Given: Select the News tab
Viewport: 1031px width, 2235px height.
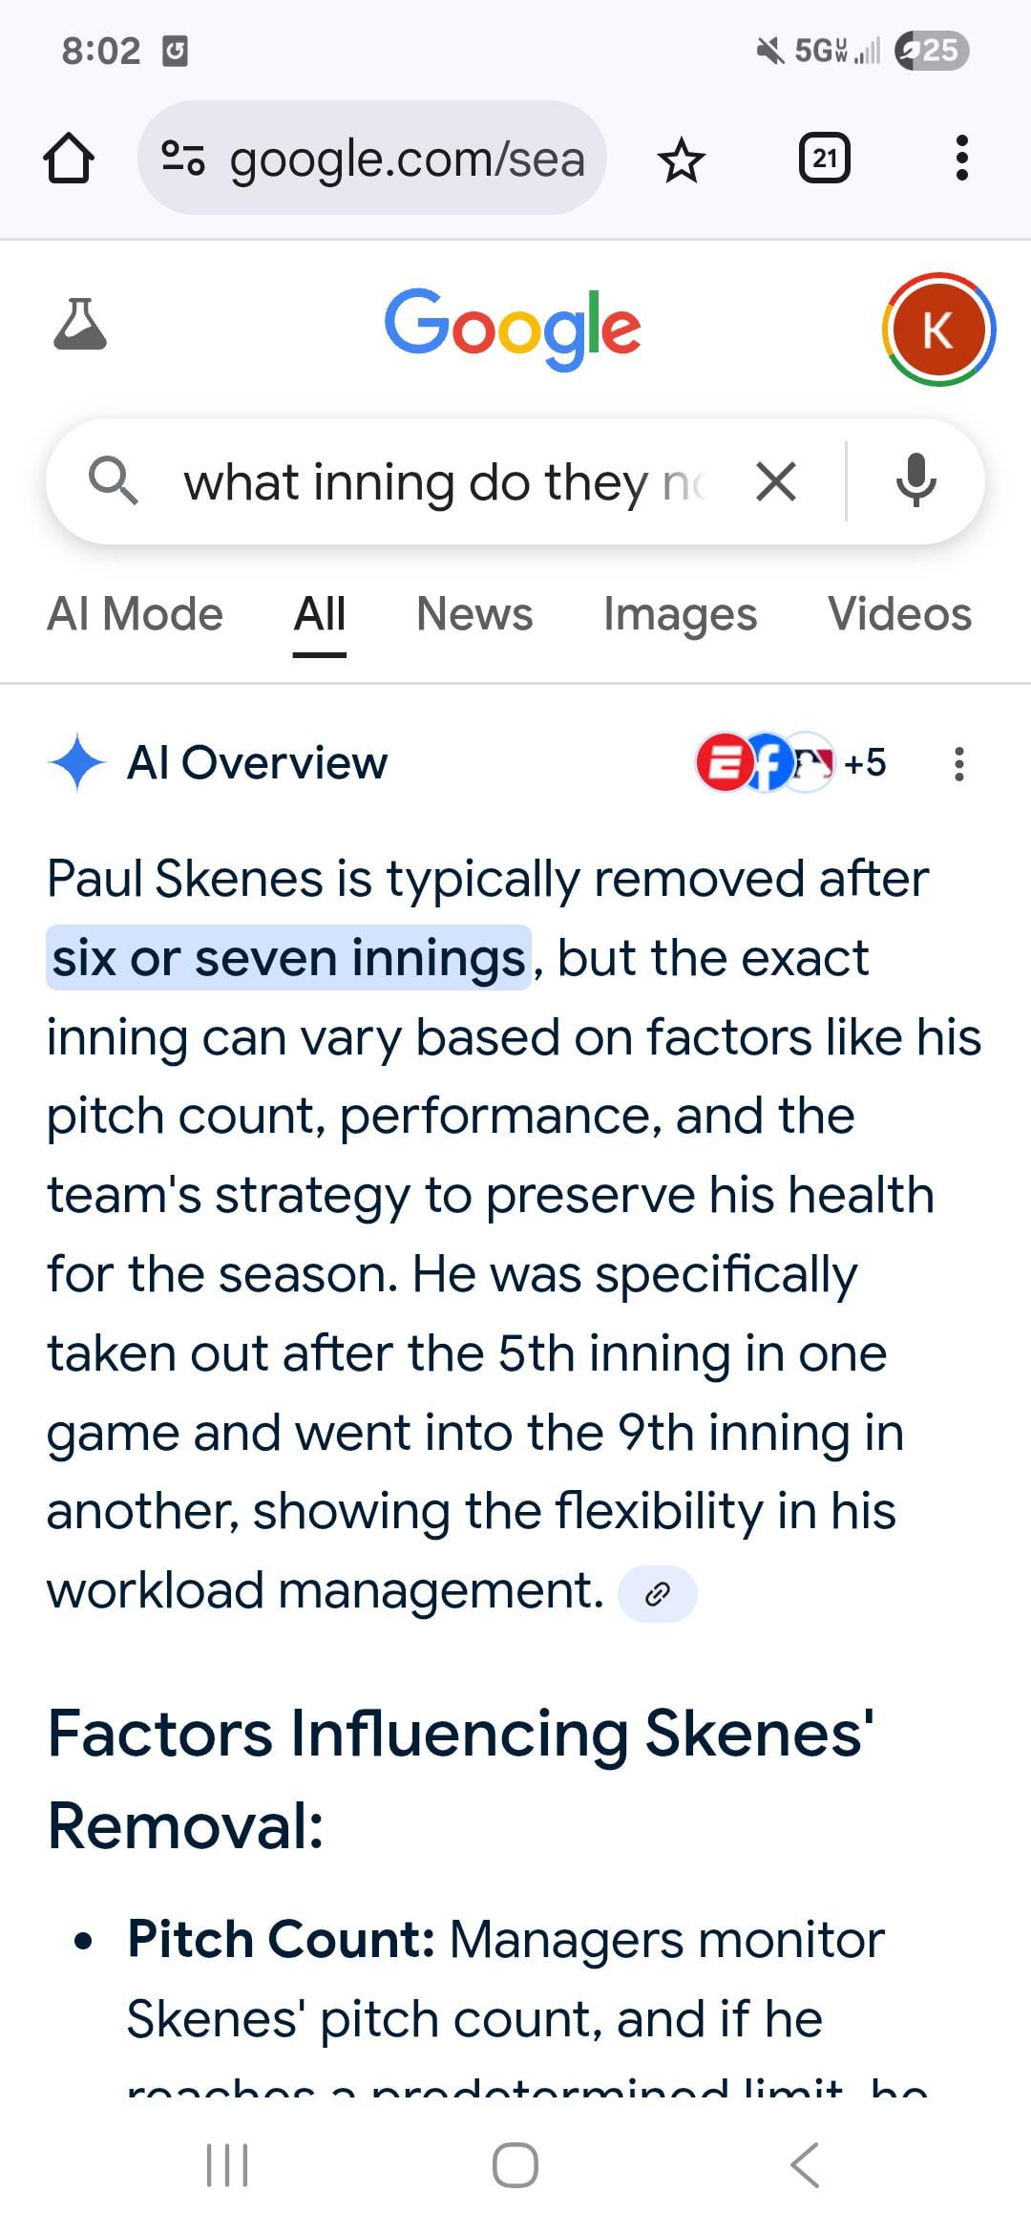Looking at the screenshot, I should [474, 614].
